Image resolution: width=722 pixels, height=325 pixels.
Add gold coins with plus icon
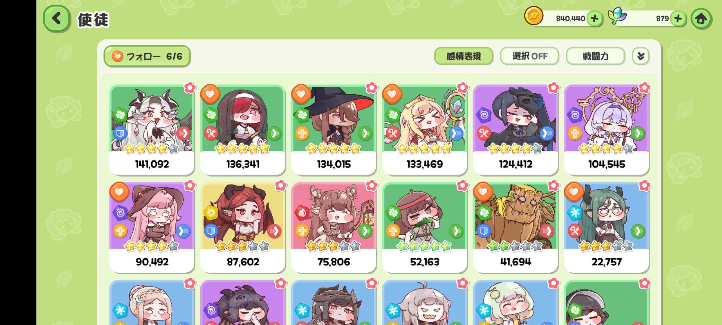[x=594, y=19]
